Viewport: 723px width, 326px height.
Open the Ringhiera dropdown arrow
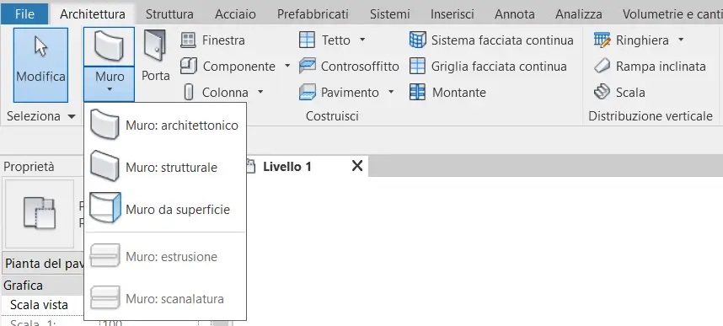[x=681, y=40]
